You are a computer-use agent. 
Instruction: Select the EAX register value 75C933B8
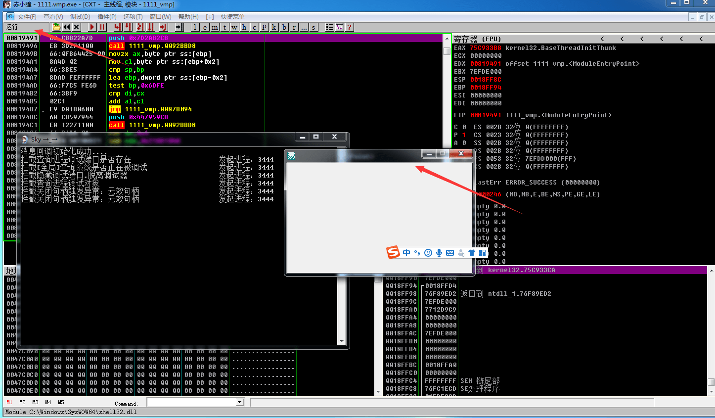point(486,48)
